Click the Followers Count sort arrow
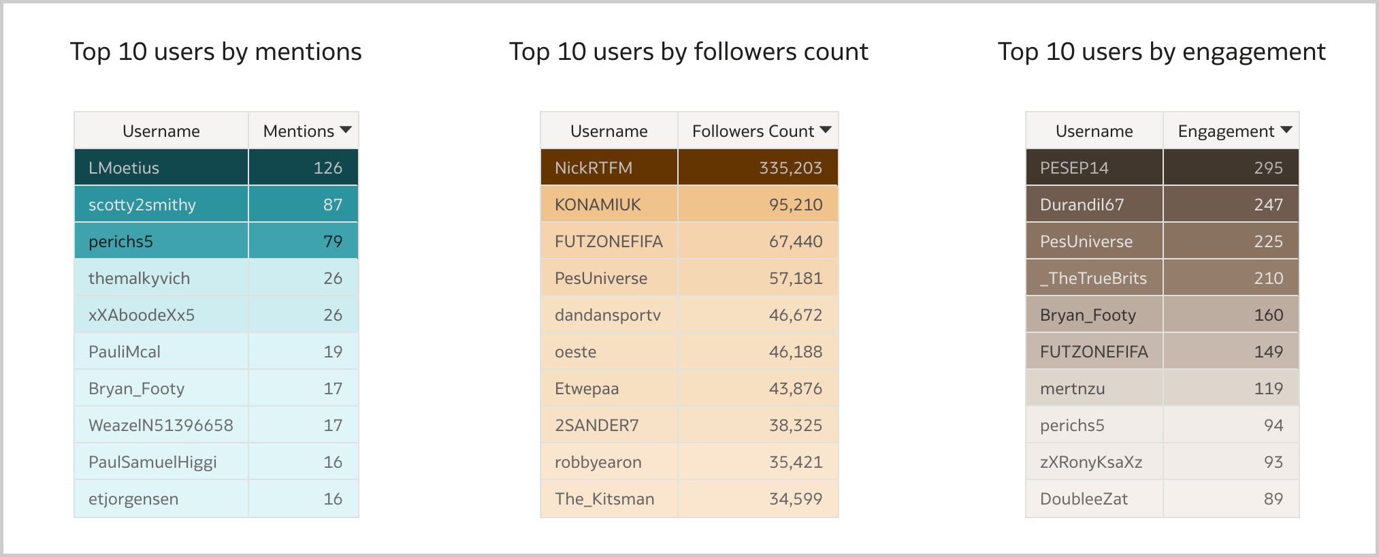Image resolution: width=1379 pixels, height=557 pixels. 826,130
